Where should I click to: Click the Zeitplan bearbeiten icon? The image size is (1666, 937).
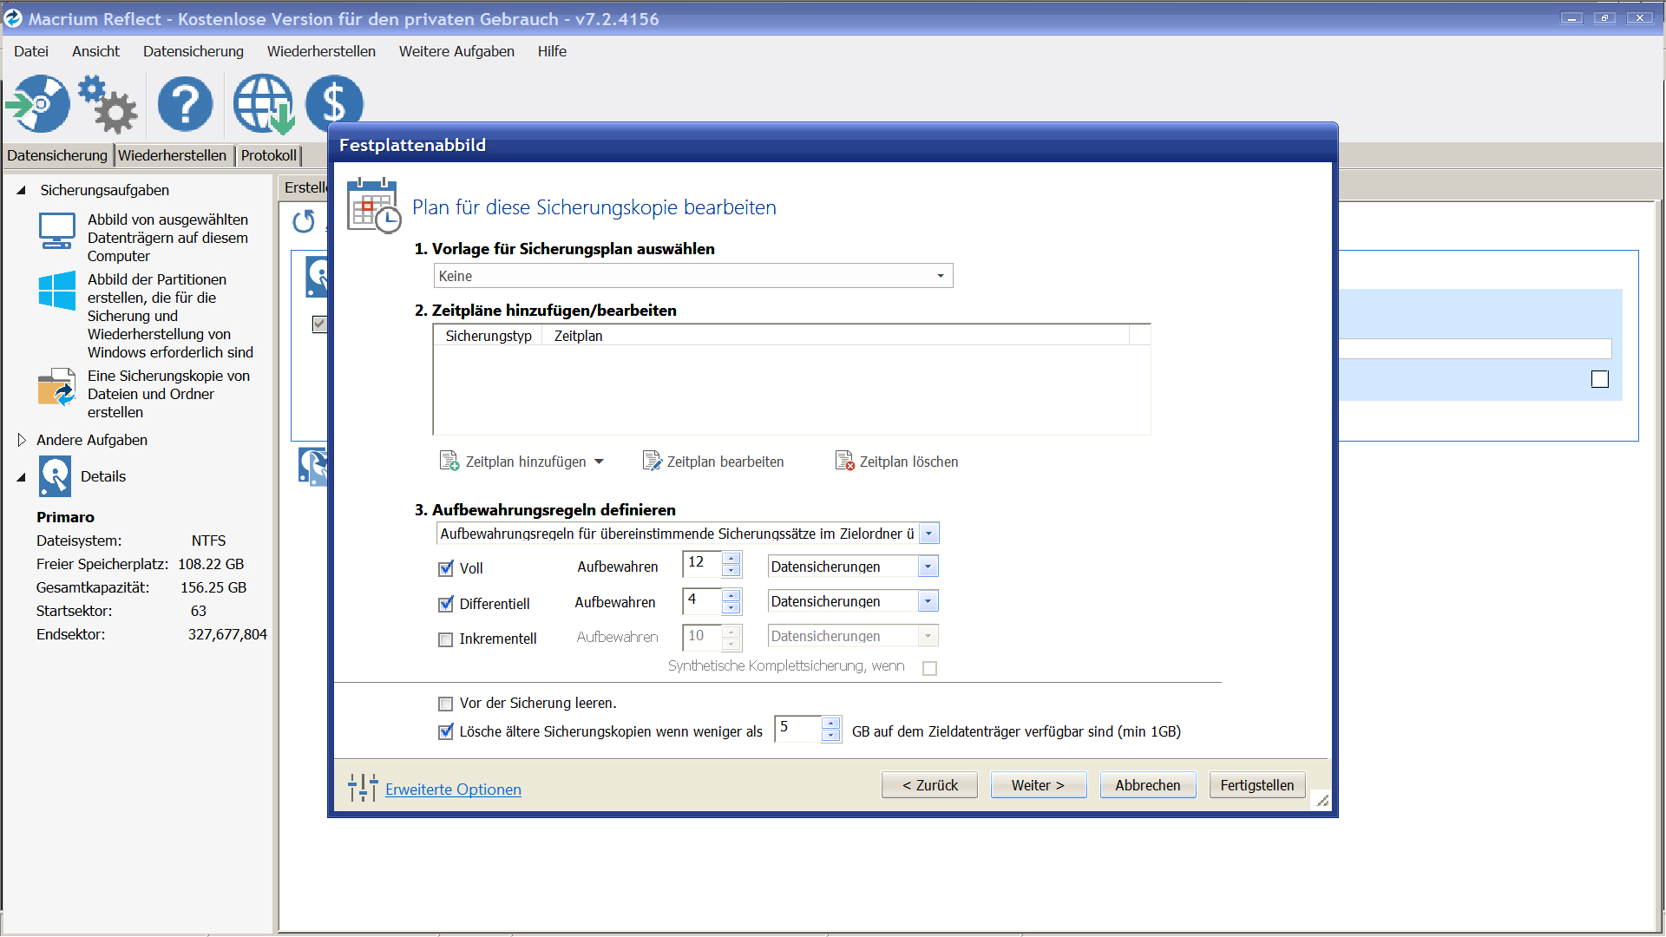coord(652,461)
